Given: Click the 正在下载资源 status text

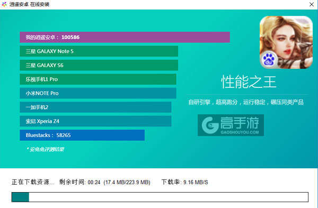Looking at the screenshot, I should pos(33,182).
